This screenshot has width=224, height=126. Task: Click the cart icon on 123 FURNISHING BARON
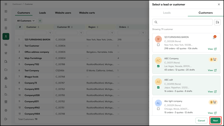214,37
